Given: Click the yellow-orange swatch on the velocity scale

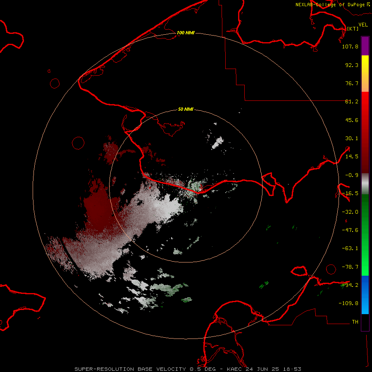Looking at the screenshot, I should [365, 74].
